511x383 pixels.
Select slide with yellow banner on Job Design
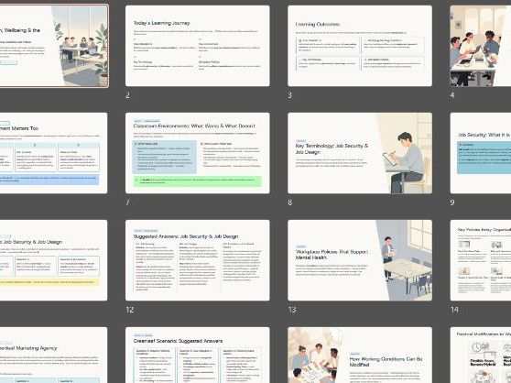[x=53, y=260]
